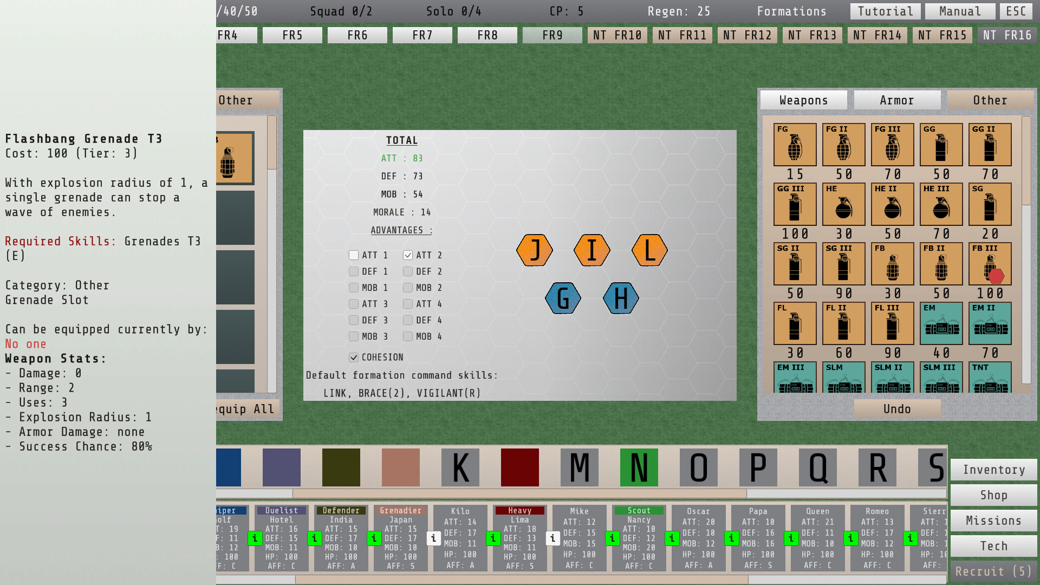
Task: Click the orange hexagon unit J
Action: click(535, 250)
